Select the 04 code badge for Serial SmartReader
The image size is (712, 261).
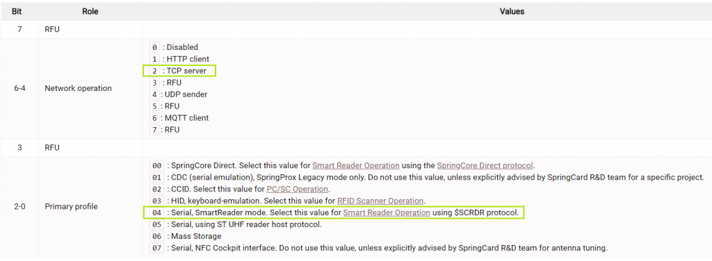point(156,212)
